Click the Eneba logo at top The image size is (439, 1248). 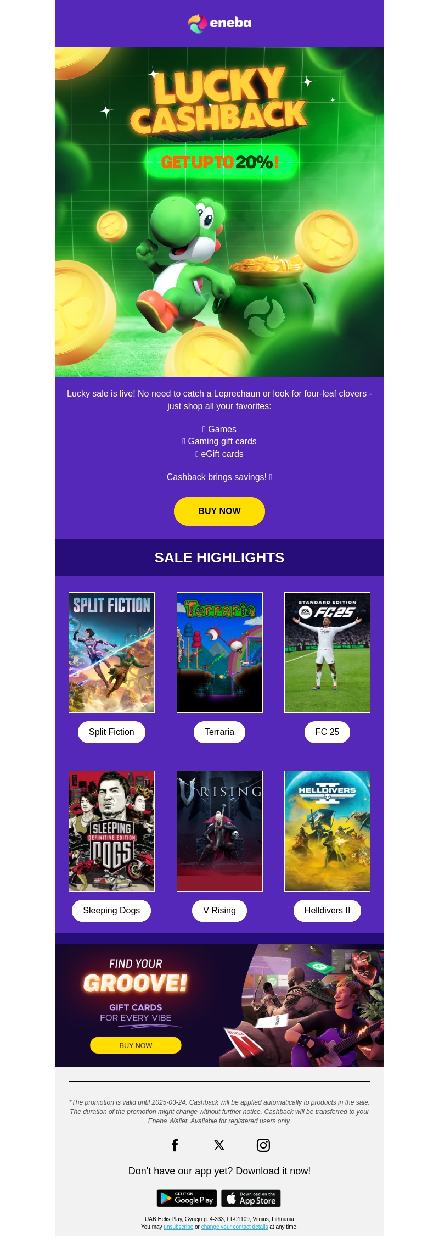coord(219,23)
